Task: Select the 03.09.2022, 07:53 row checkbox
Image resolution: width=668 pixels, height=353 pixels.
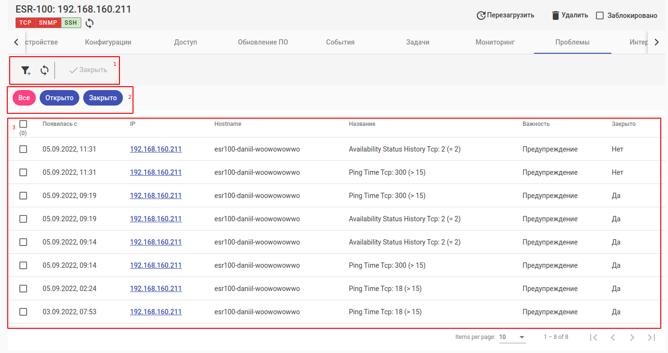Action: 23,312
